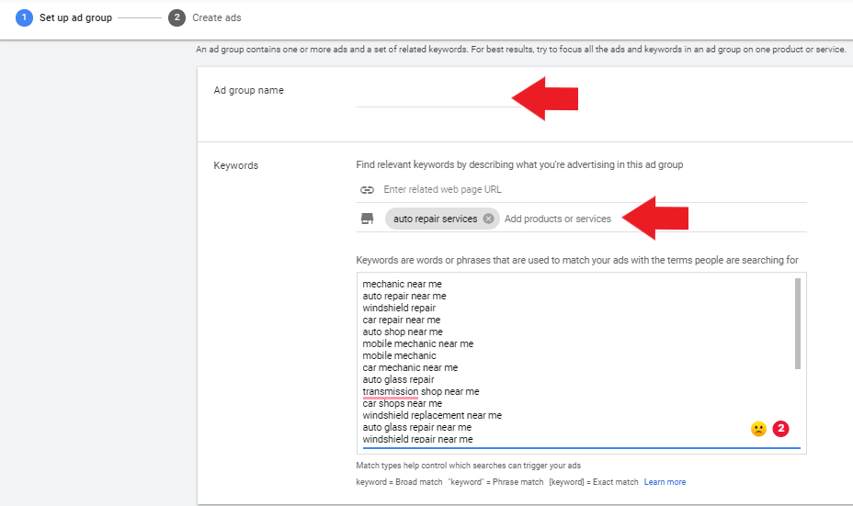This screenshot has height=506, width=853.
Task: Click the 'auto glass repair' keyword line
Action: pos(398,379)
